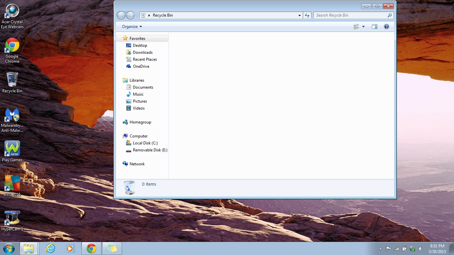The height and width of the screenshot is (255, 454).
Task: Click the network signal tray icon
Action: (397, 249)
